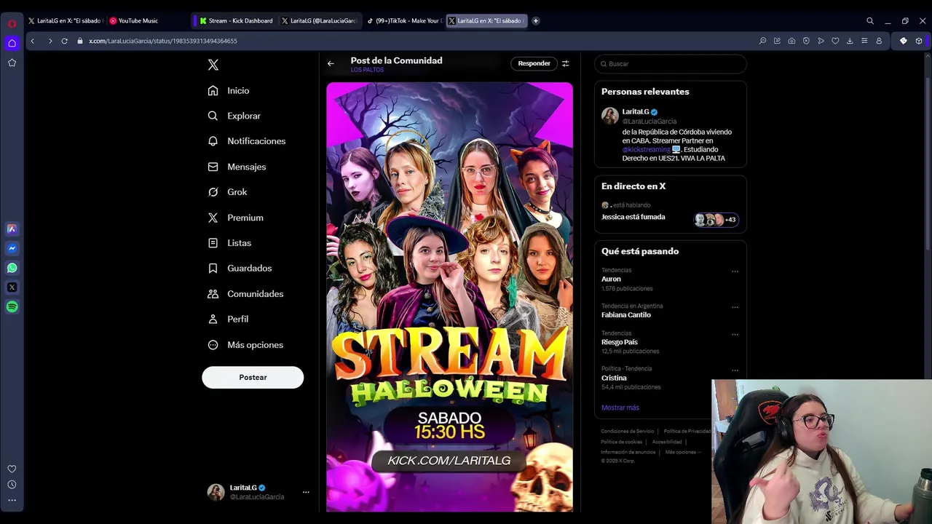Switch to LaritaLG (@LaraLuciaGarcia) tab
This screenshot has width=932, height=524.
point(320,21)
